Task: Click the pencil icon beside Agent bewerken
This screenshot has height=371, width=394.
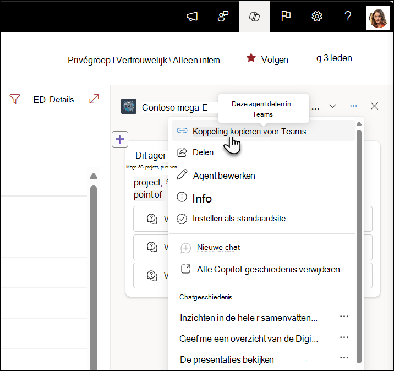Action: coord(182,174)
